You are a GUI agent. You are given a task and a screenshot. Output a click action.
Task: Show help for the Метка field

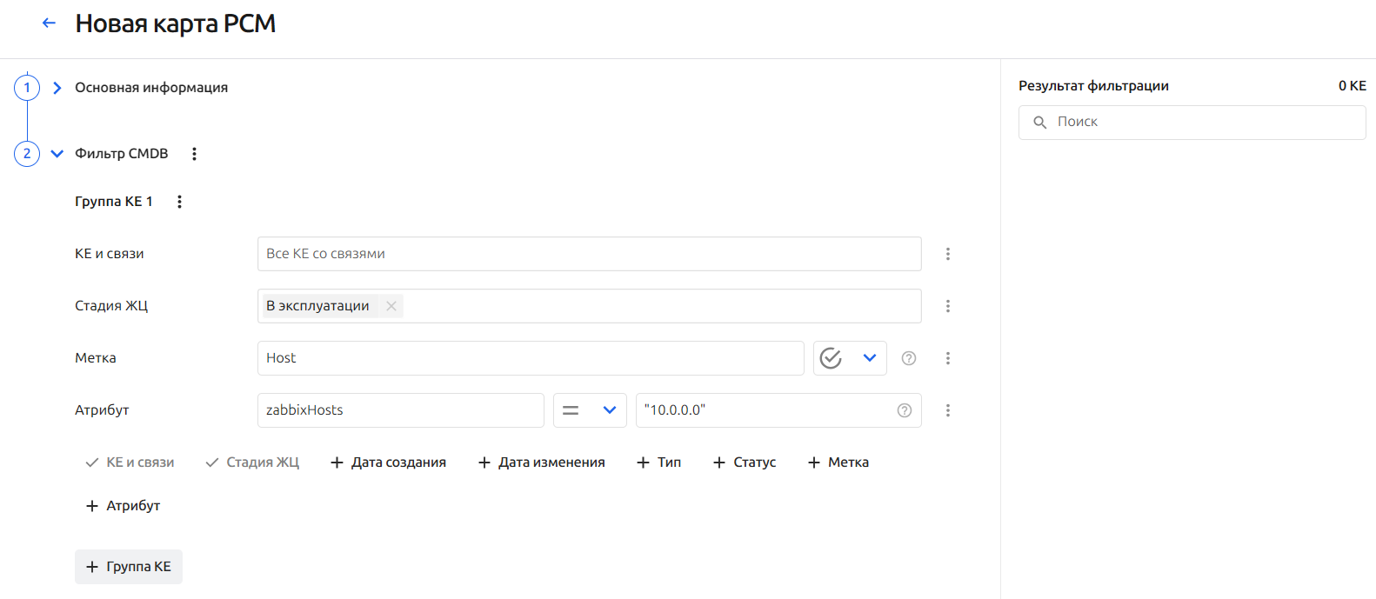909,358
